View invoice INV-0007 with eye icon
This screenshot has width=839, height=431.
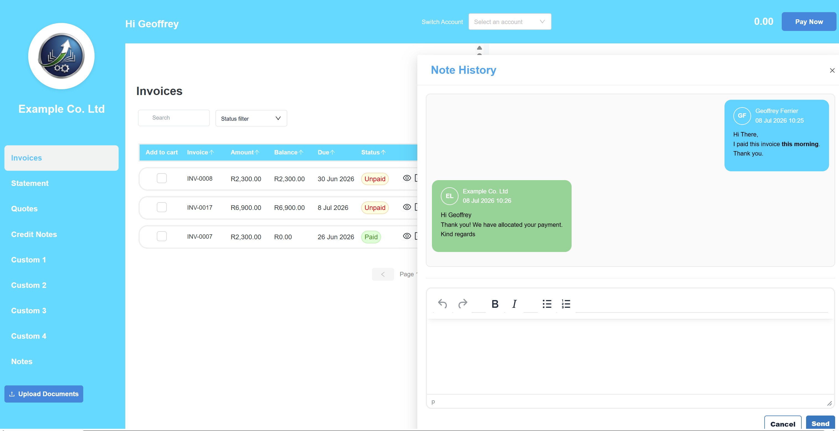click(x=407, y=236)
